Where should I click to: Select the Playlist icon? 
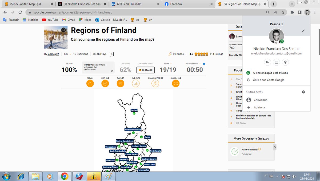pos(120,83)
